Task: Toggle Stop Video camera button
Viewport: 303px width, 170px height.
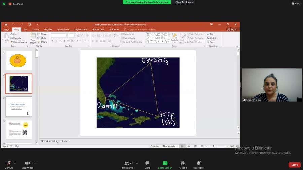Action: pyautogui.click(x=27, y=163)
